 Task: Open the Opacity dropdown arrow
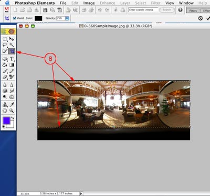point(67,18)
